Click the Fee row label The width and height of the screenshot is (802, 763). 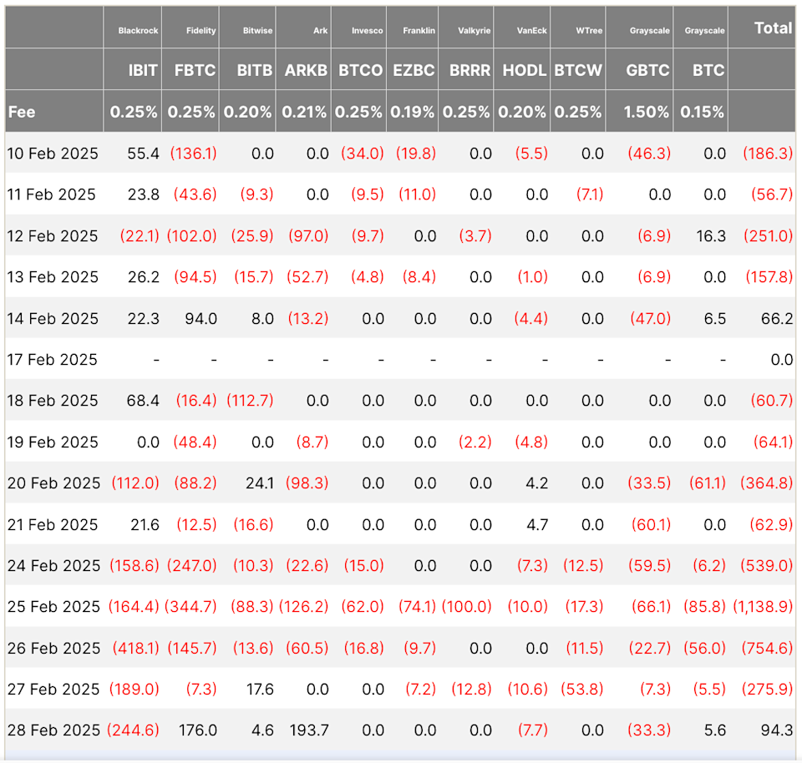pos(22,112)
